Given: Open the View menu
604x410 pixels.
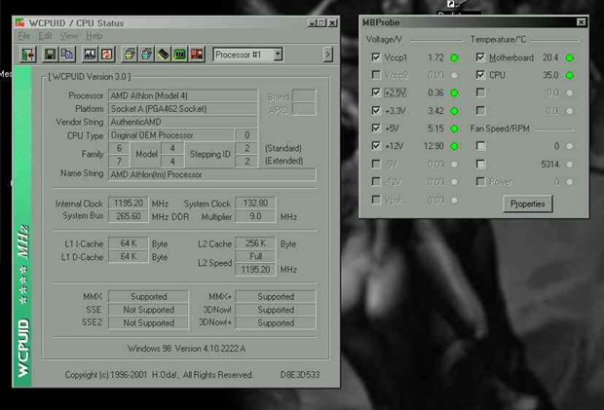Looking at the screenshot, I should pos(68,36).
